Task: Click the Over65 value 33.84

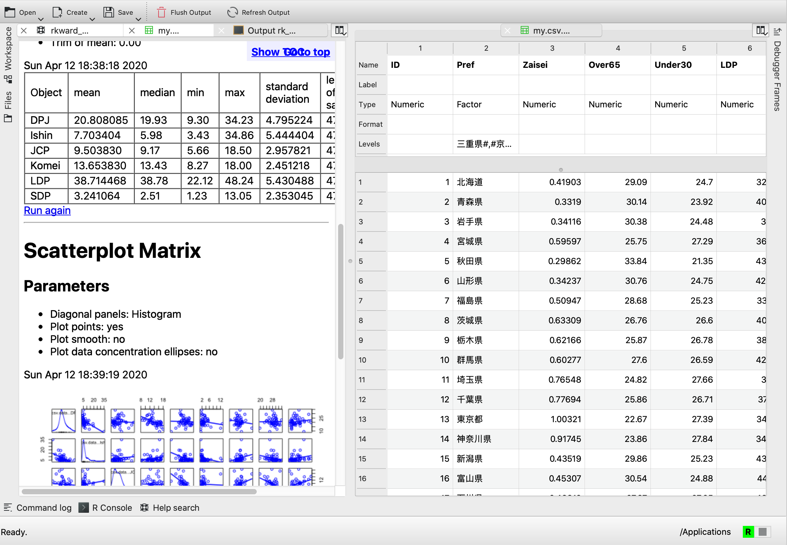Action: (618, 261)
